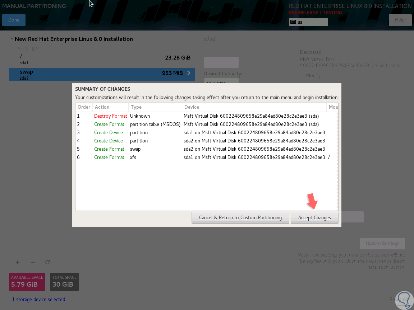Click the reload storage configuration icon

tap(47, 262)
